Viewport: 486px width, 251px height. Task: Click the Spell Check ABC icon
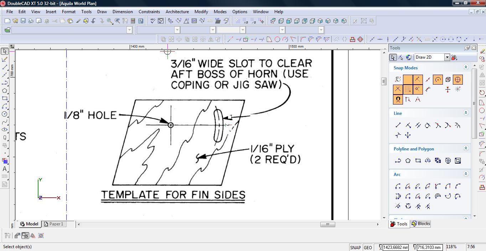click(x=153, y=21)
